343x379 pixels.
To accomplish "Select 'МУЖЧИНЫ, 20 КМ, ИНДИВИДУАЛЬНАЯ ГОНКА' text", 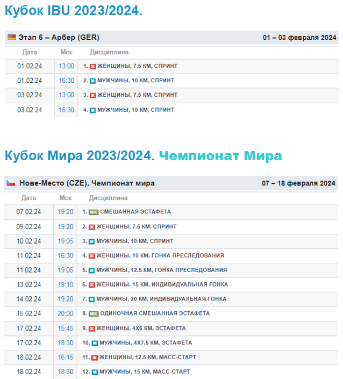I will [x=161, y=299].
